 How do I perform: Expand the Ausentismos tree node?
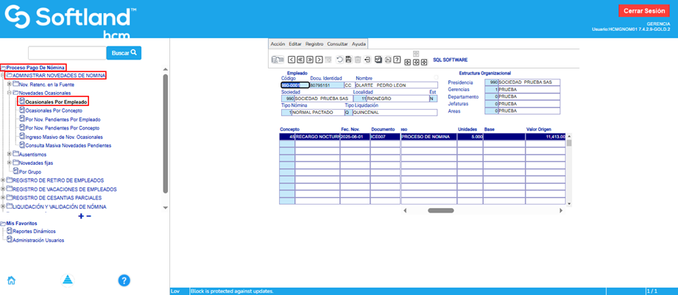pyautogui.click(x=9, y=154)
